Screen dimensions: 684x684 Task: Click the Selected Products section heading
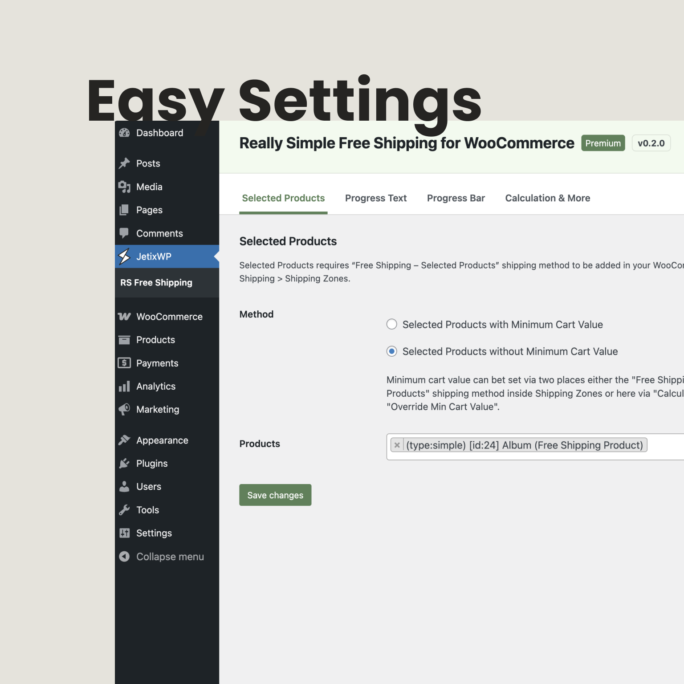coord(288,241)
